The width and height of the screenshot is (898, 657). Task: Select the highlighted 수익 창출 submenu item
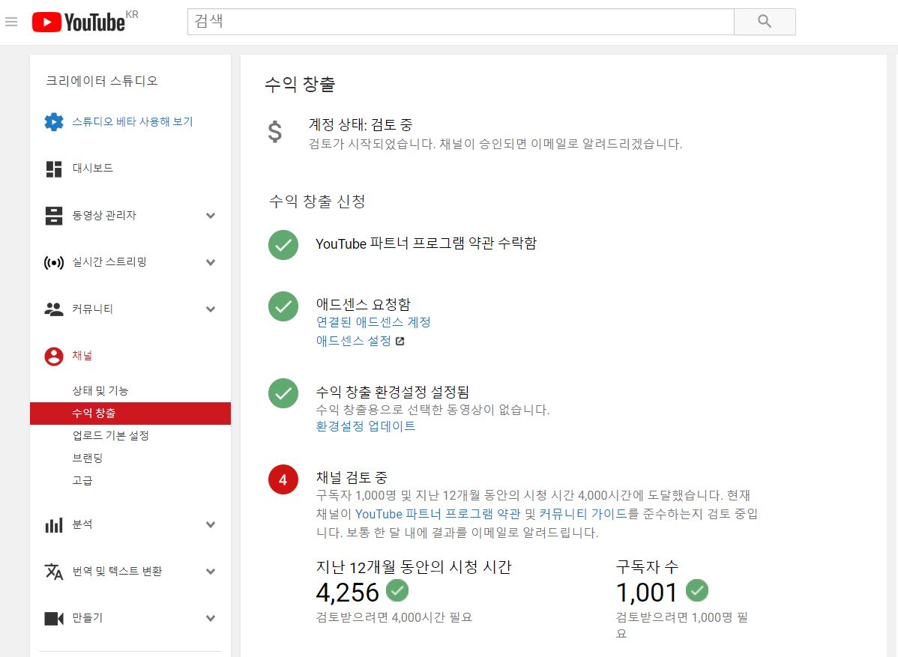(130, 414)
